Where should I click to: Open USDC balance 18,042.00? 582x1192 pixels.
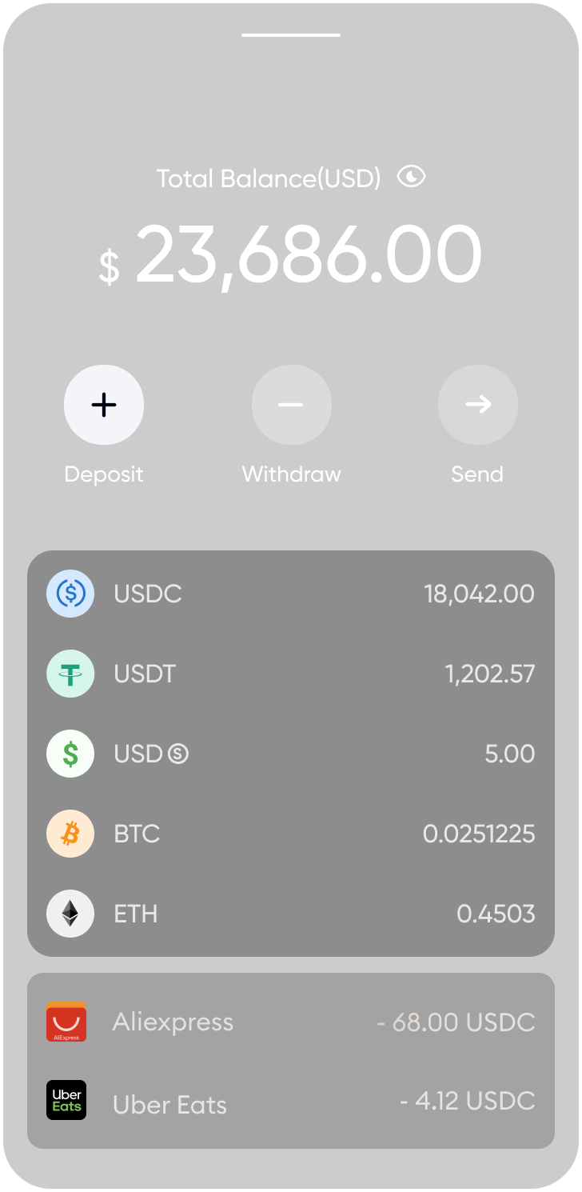pyautogui.click(x=479, y=594)
